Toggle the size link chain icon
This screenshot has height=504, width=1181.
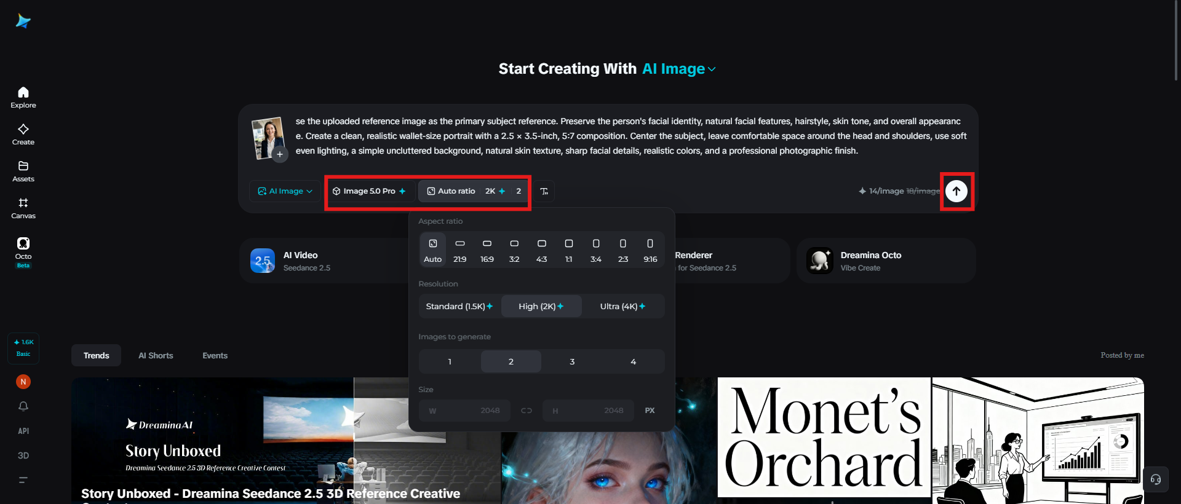pyautogui.click(x=527, y=411)
